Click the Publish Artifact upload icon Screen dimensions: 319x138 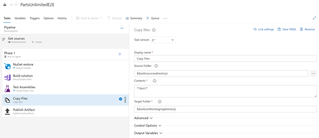pyautogui.click(x=7, y=111)
